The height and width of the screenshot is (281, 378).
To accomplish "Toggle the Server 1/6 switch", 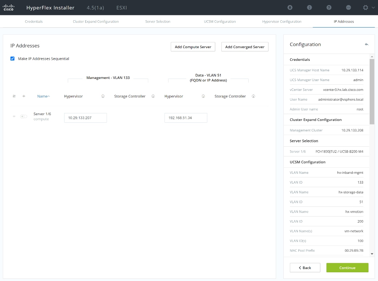I will pos(24,116).
